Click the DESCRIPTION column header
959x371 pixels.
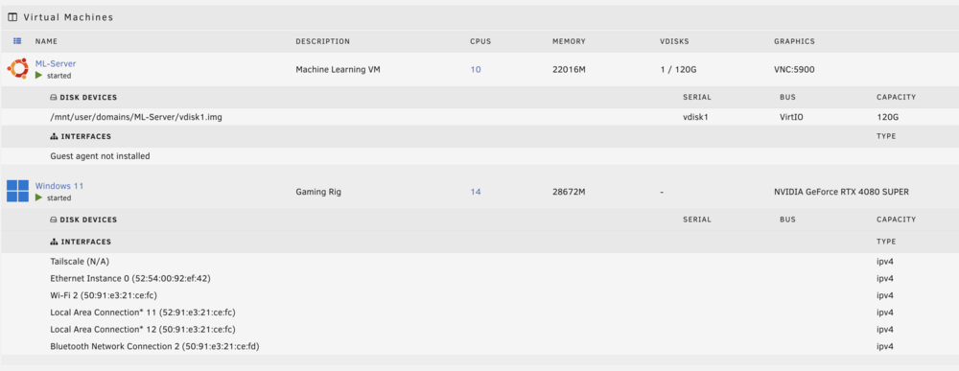tap(323, 41)
